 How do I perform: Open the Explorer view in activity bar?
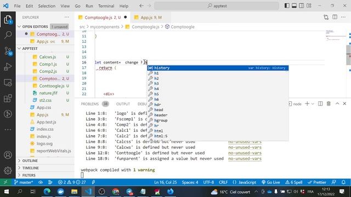pos(8,20)
